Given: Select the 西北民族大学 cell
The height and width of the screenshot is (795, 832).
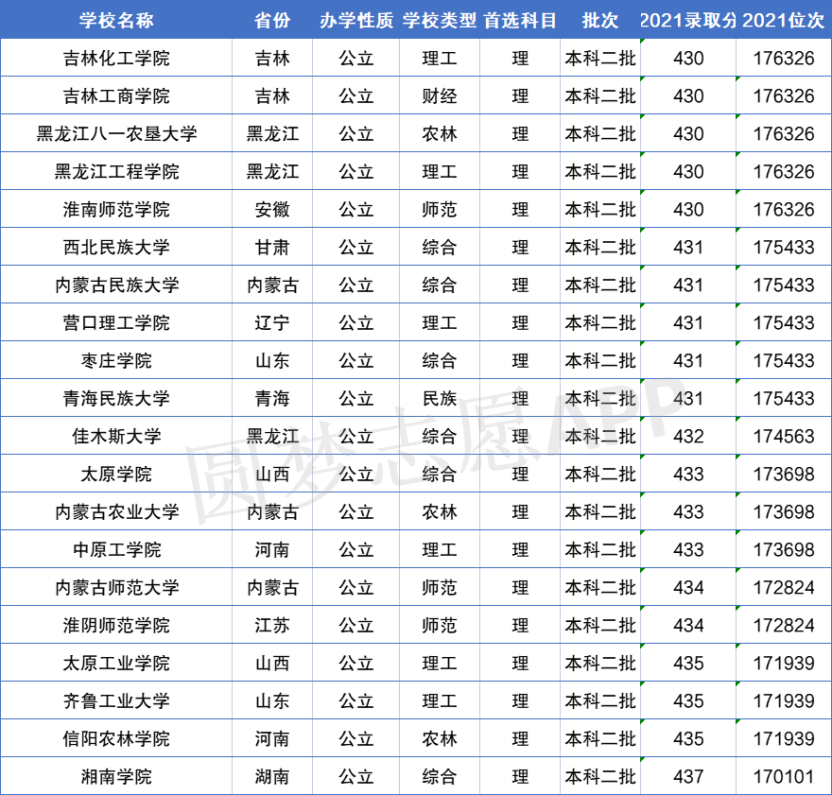Looking at the screenshot, I should coord(116,247).
